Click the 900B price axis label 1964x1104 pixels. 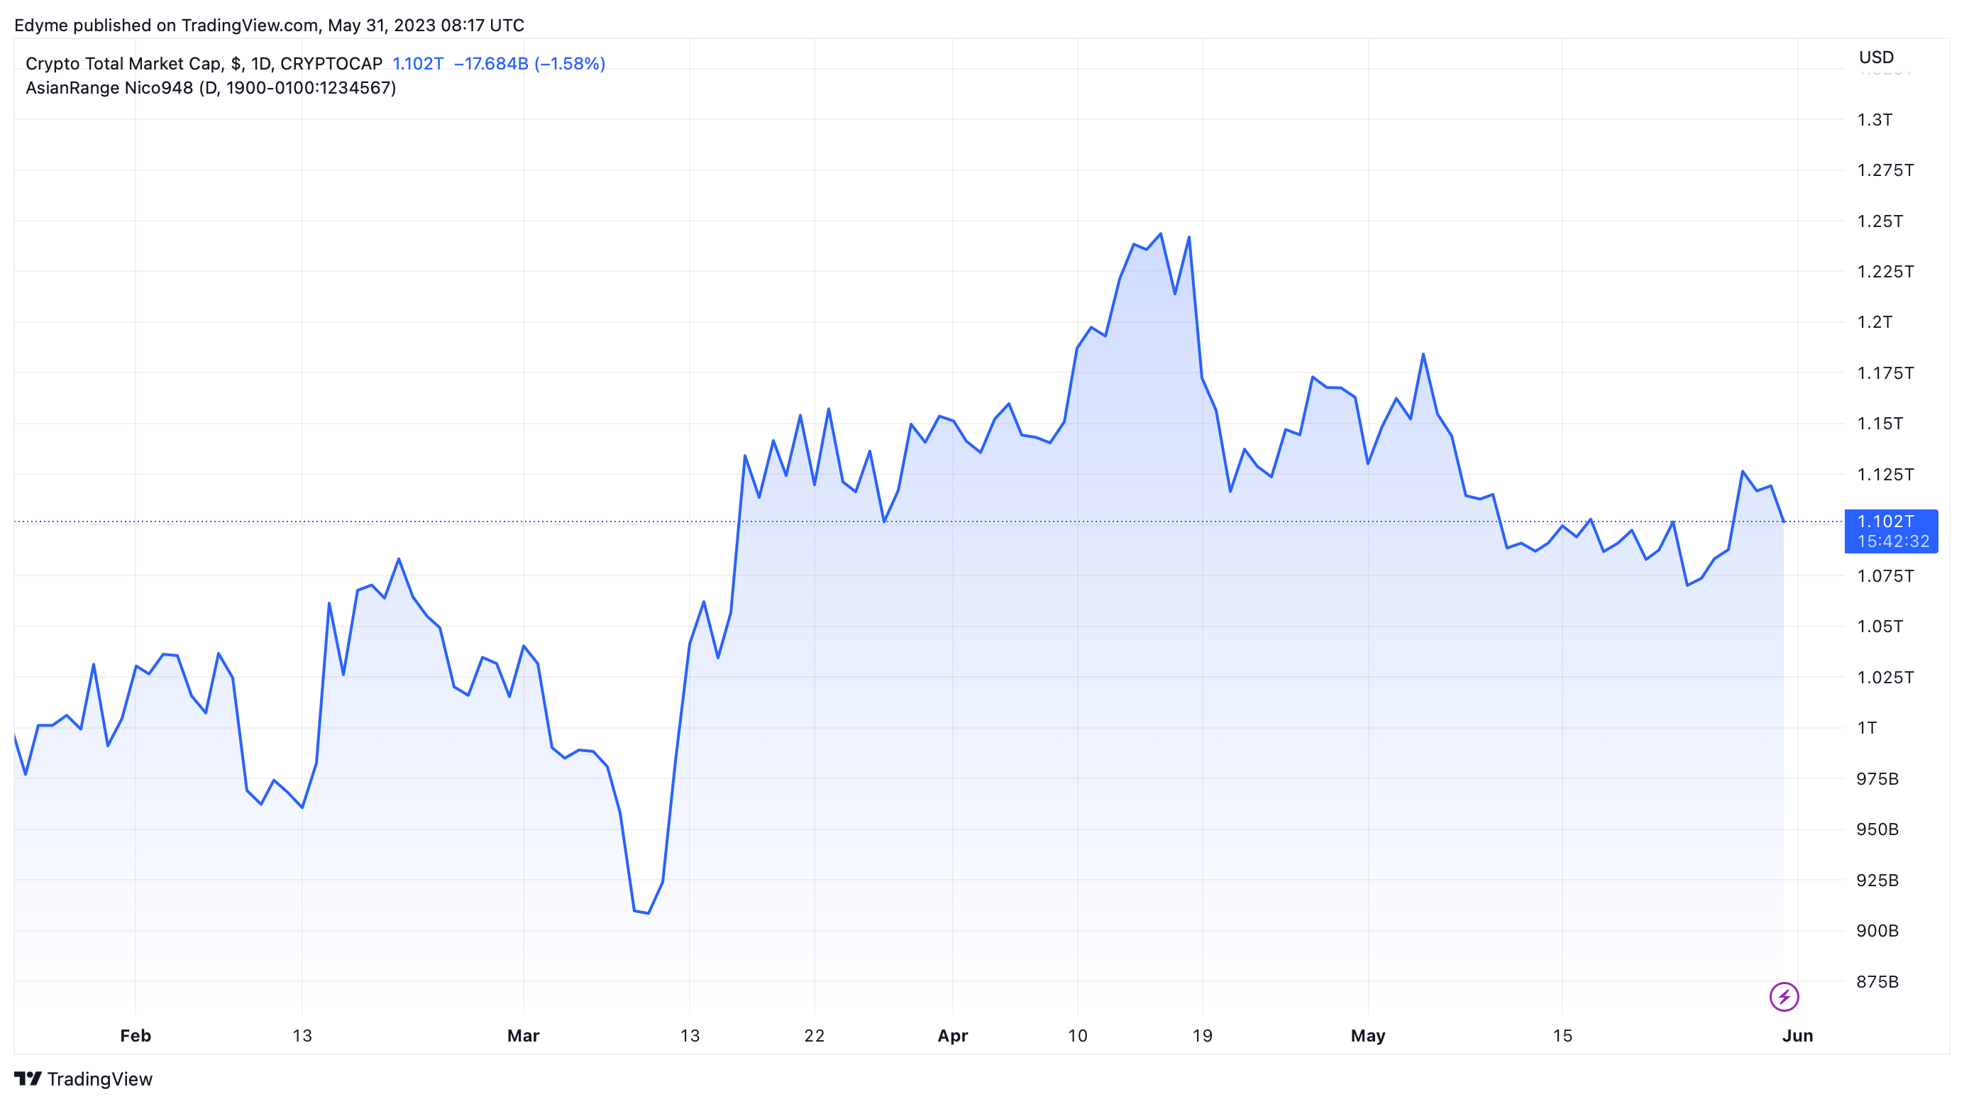tap(1877, 930)
